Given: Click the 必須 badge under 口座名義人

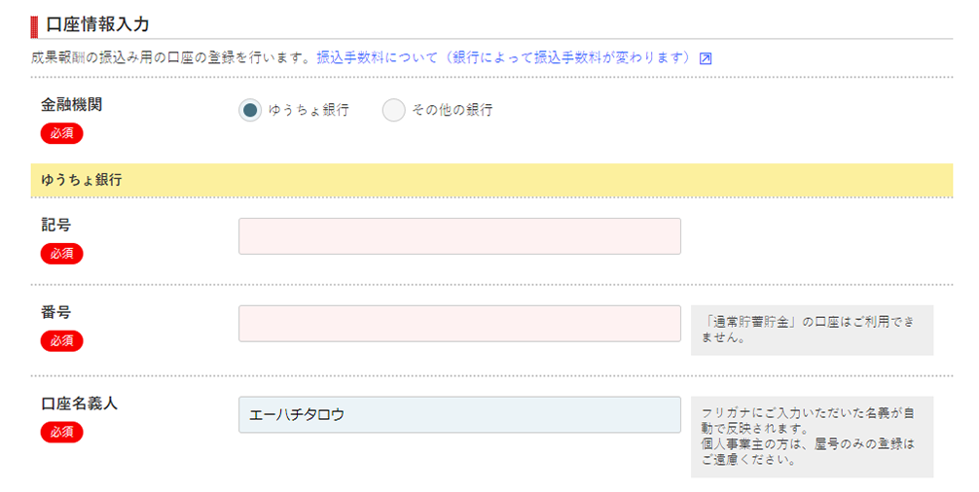Looking at the screenshot, I should 62,432.
